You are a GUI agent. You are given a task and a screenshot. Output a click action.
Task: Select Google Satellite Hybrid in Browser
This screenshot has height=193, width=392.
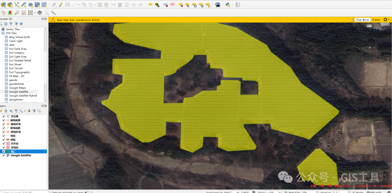23,95
